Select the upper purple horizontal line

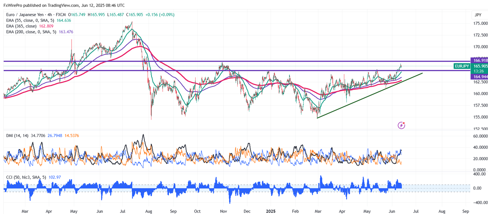pyautogui.click(x=237, y=61)
